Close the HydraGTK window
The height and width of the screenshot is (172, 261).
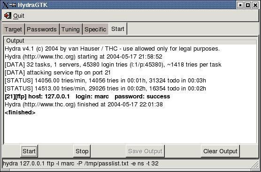tap(255, 5)
